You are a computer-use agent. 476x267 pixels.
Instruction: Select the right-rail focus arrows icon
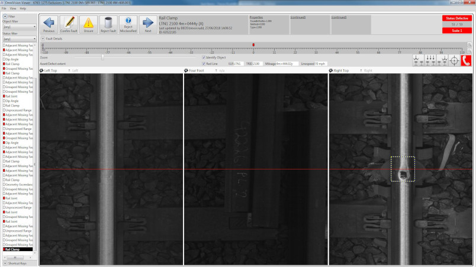pyautogui.click(x=442, y=60)
